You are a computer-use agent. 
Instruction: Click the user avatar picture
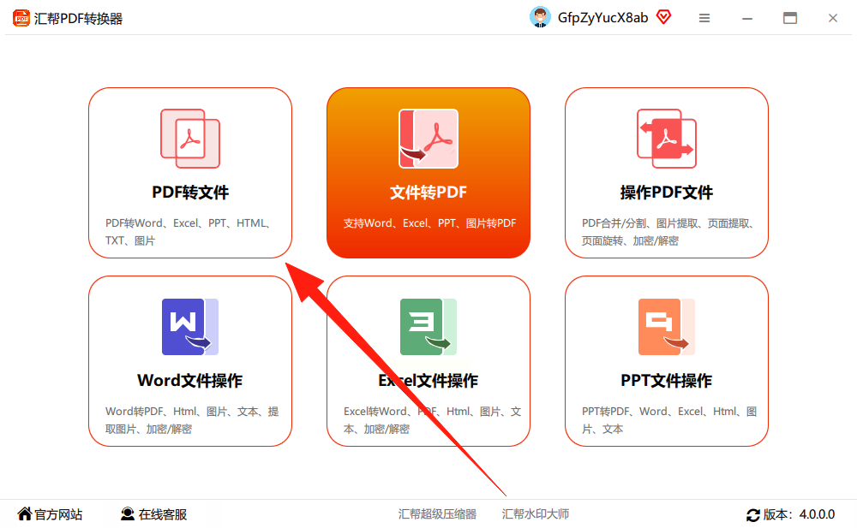[540, 17]
